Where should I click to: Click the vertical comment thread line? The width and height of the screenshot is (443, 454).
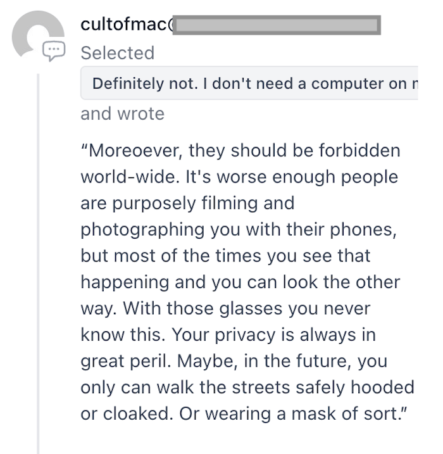[x=38, y=263]
